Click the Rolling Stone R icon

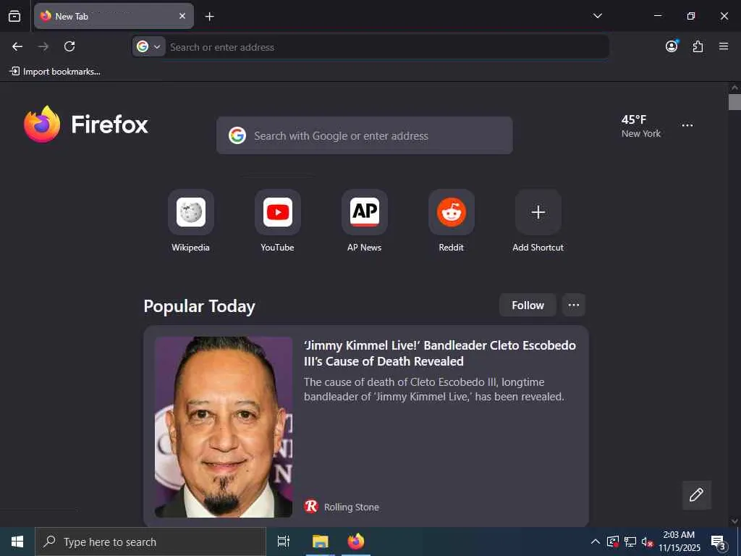click(311, 506)
